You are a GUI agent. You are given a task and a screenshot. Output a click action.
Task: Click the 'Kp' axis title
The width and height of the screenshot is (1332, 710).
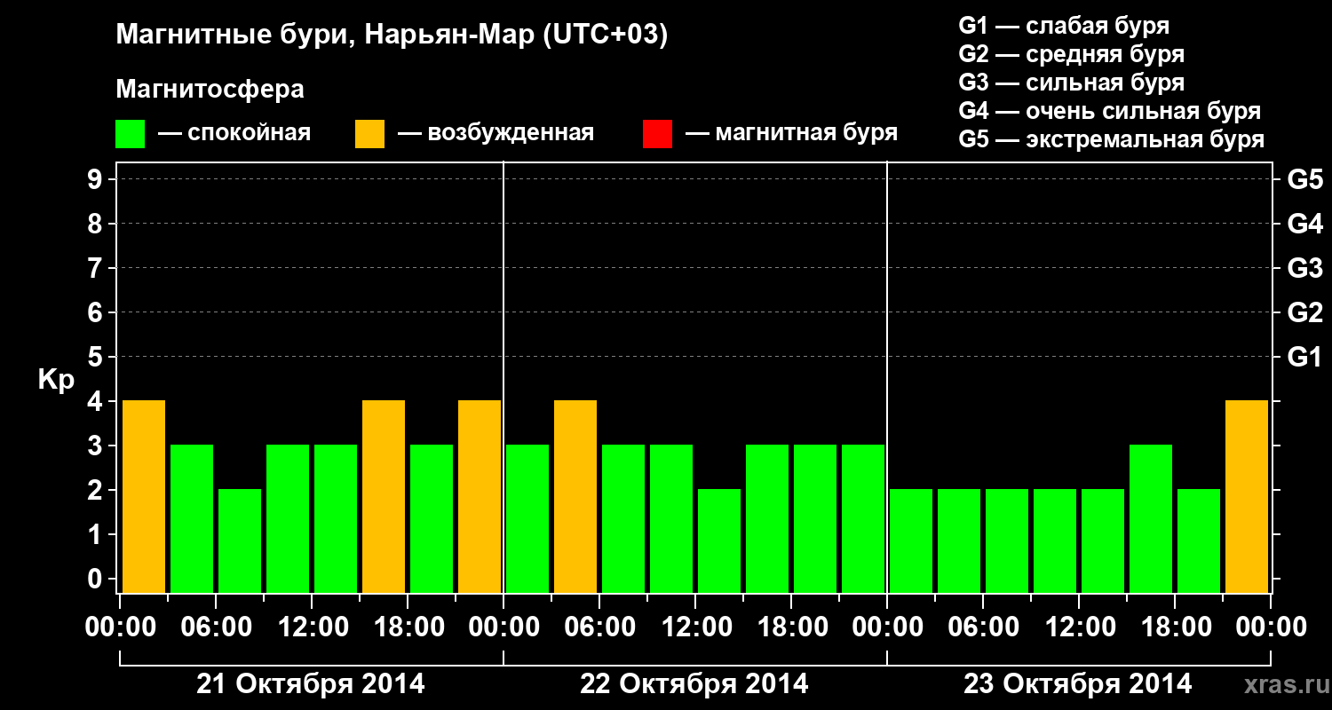point(56,380)
